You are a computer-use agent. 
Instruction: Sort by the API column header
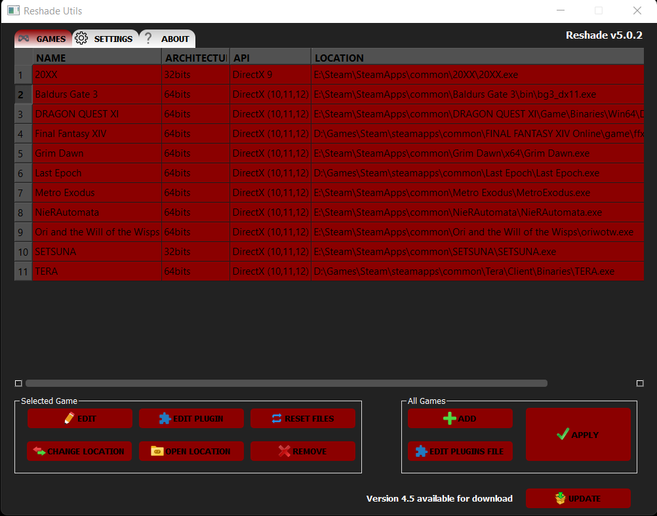[270, 58]
